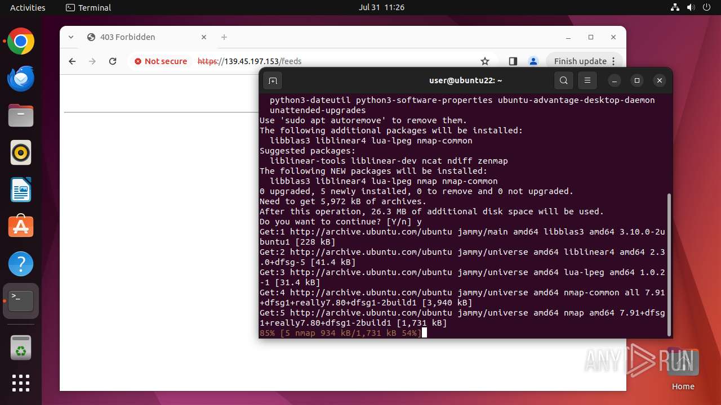
Task: Open volume control in top bar
Action: (691, 8)
